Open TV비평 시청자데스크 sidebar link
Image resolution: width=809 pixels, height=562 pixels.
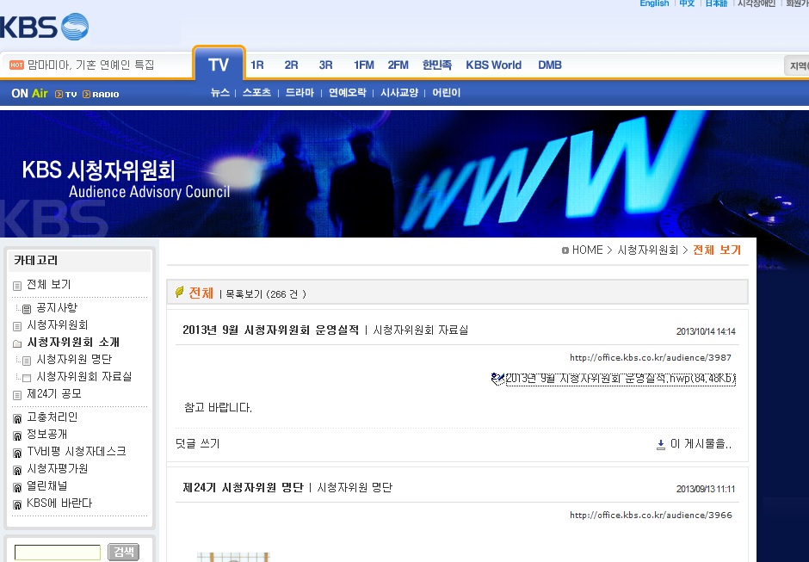click(77, 452)
